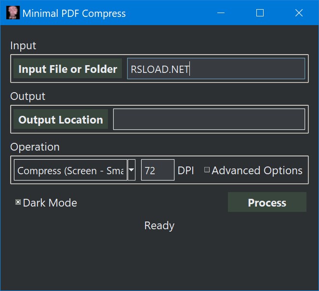This screenshot has width=319, height=291.
Task: Click the DPI label text
Action: click(x=186, y=170)
